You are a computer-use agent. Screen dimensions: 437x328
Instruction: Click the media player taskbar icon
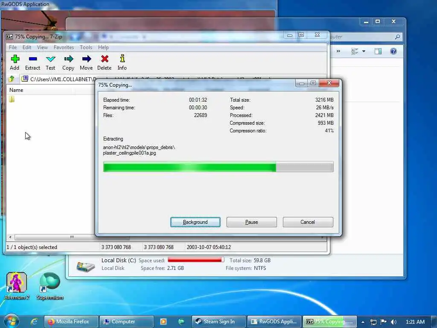[x=163, y=322]
